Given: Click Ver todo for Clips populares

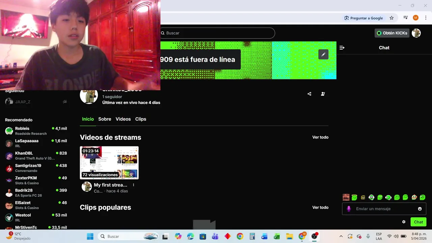Looking at the screenshot, I should (x=320, y=208).
